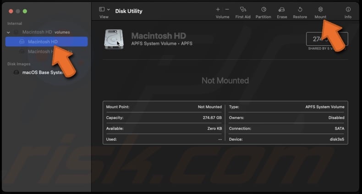The width and height of the screenshot is (362, 194).
Task: Click the Zero KB available value
Action: click(x=214, y=128)
